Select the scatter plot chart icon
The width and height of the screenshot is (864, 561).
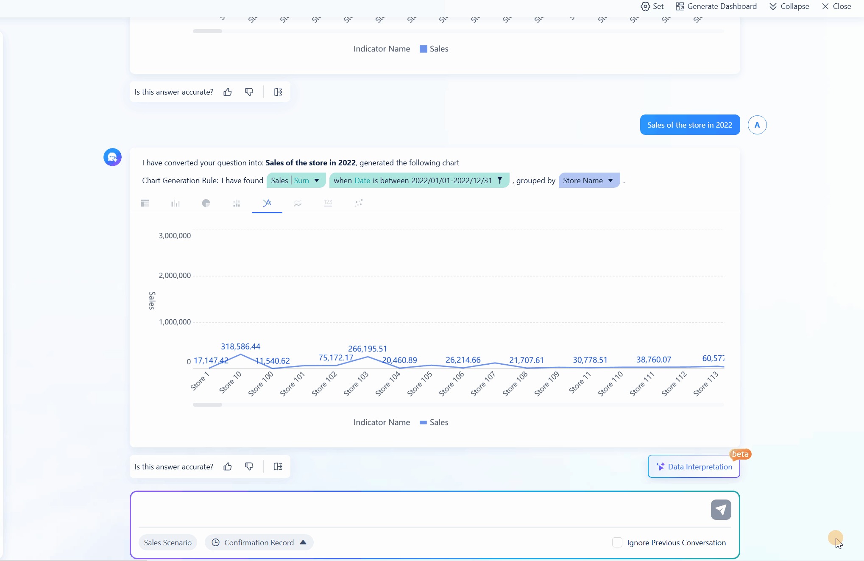[x=359, y=203]
